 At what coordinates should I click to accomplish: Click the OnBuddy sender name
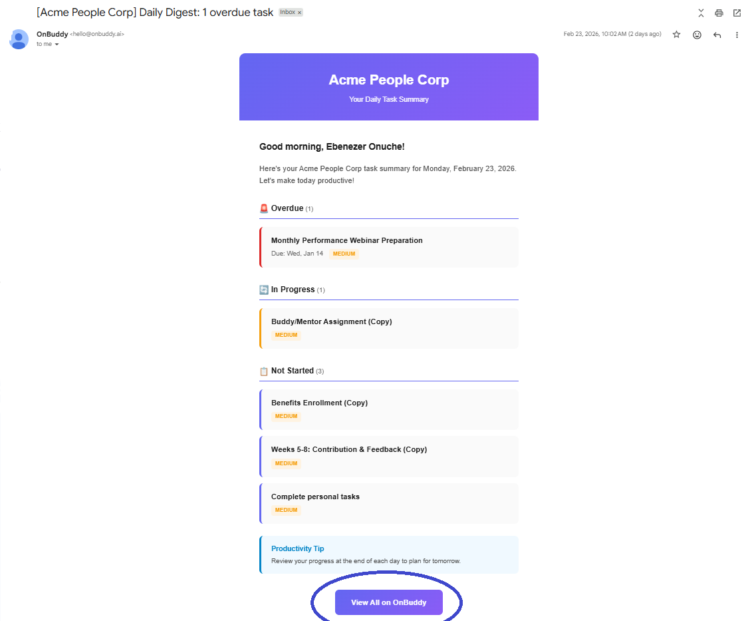pyautogui.click(x=53, y=34)
